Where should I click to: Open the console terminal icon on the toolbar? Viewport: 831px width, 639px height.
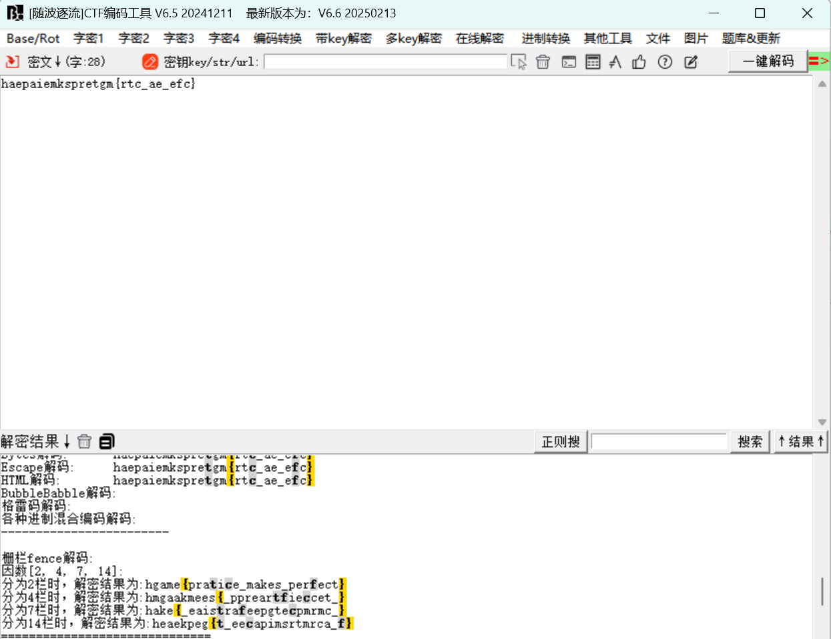click(568, 61)
